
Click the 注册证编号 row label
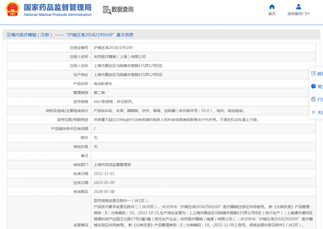79,48
